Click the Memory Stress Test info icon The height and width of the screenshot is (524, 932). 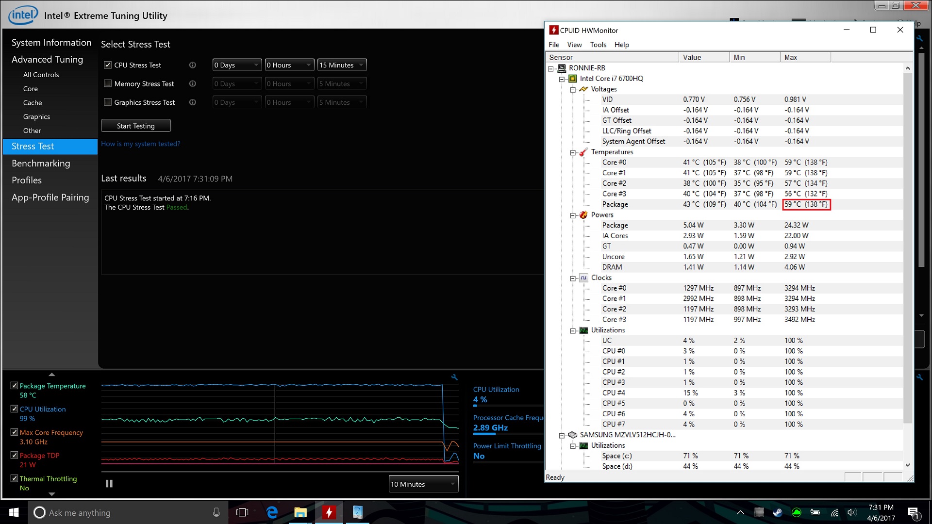coord(192,83)
